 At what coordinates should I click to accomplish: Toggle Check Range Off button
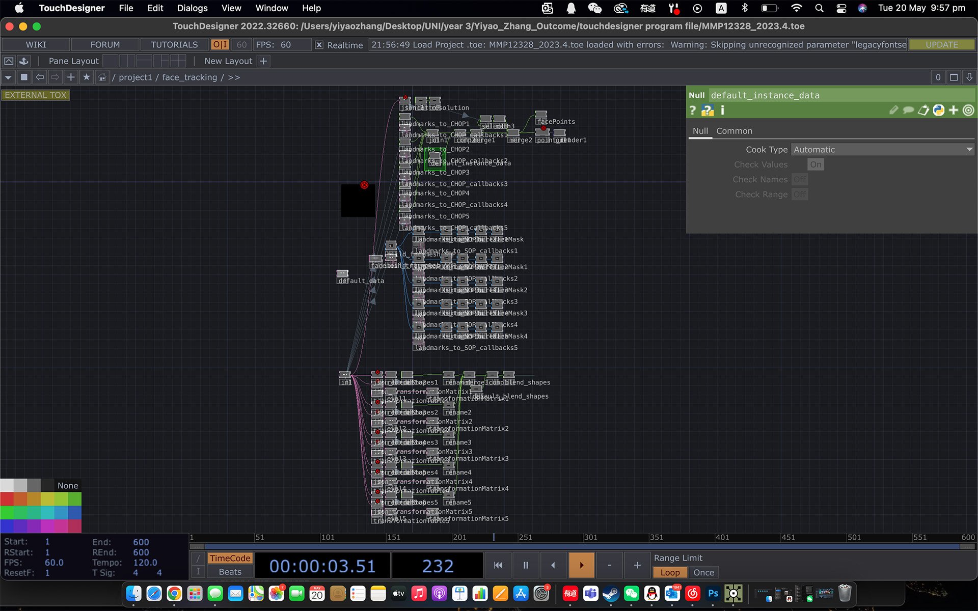pos(800,195)
